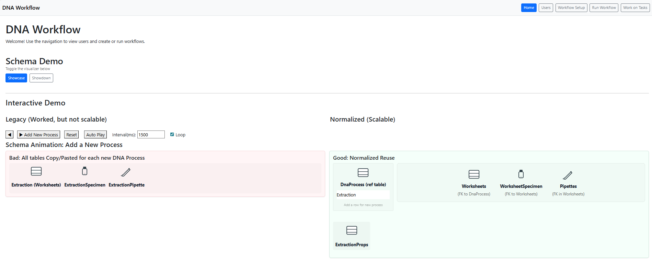The height and width of the screenshot is (261, 652).
Task: Open the Home nav tab
Action: [x=529, y=8]
